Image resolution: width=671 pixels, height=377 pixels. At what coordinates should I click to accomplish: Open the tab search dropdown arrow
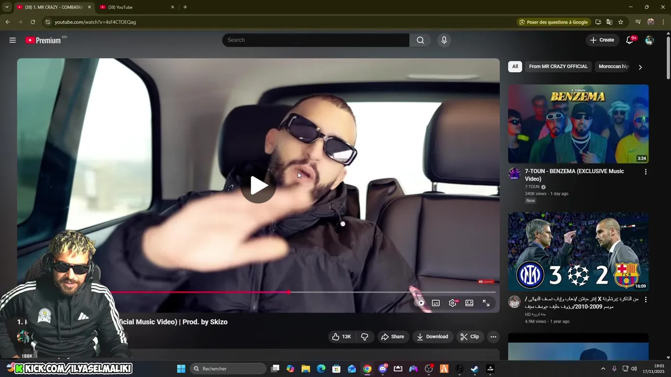click(x=7, y=7)
